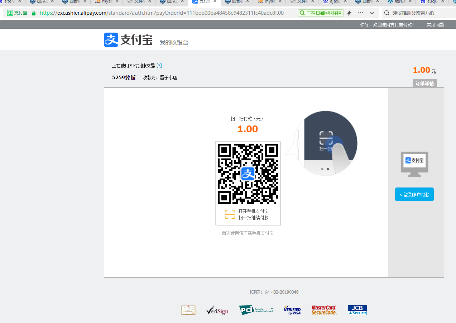
Task: Click the search box showing 建议推动父亲育儿假
Action: pyautogui.click(x=418, y=13)
